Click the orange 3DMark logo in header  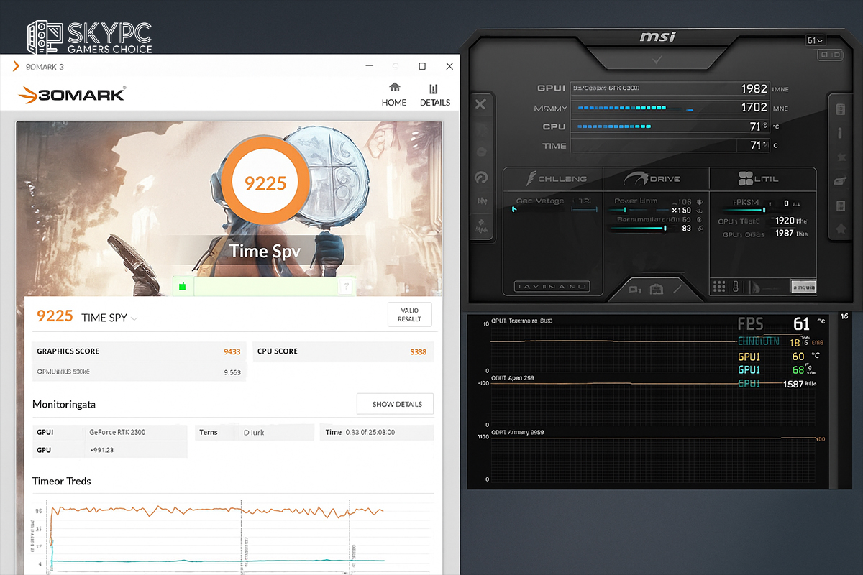pyautogui.click(x=71, y=94)
